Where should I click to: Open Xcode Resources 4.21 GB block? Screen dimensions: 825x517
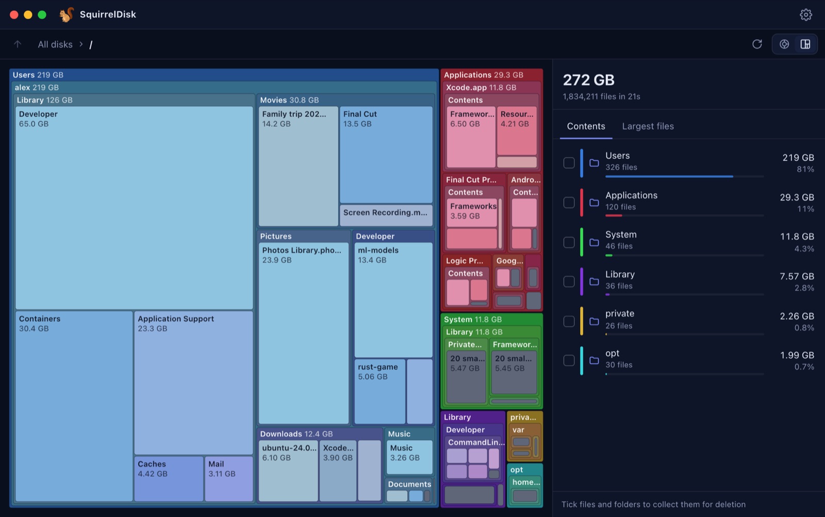click(517, 130)
